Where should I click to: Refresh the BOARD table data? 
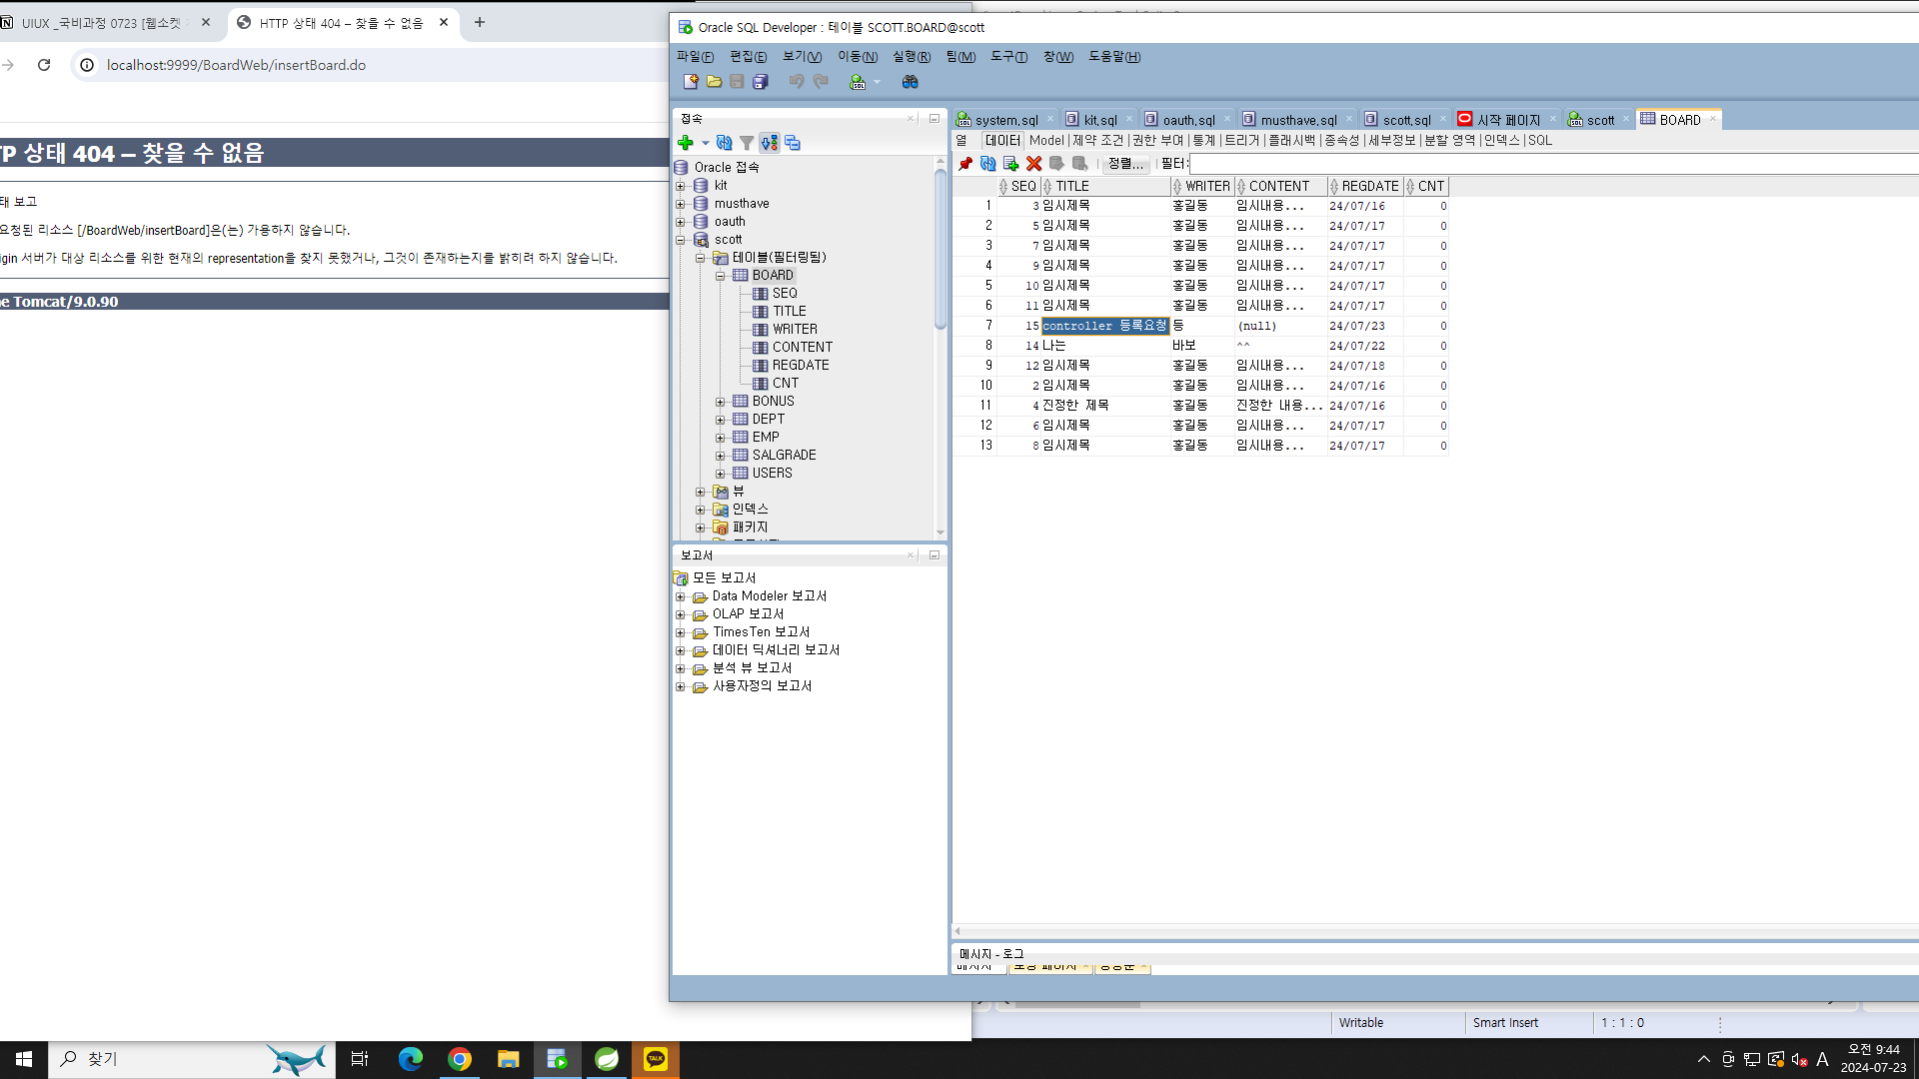coord(987,164)
